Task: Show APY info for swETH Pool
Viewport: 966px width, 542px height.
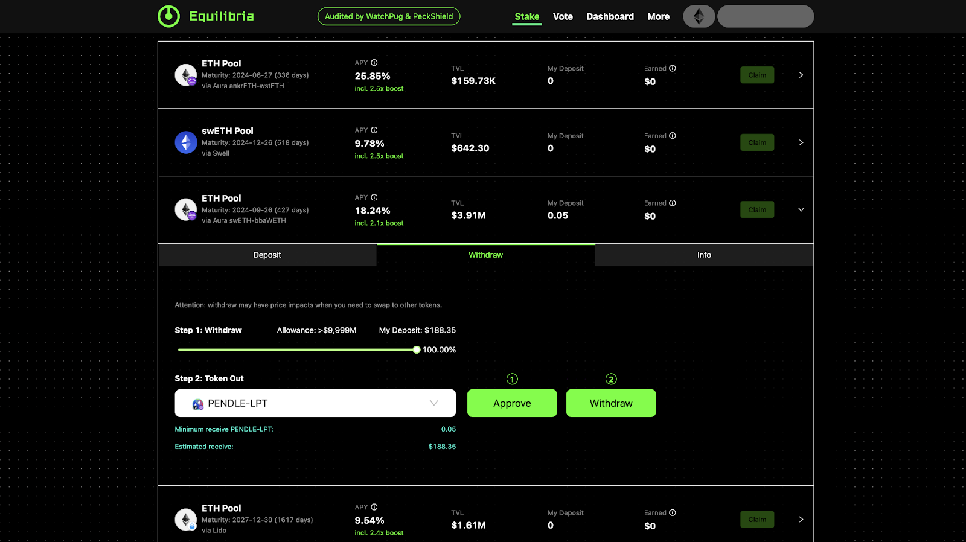Action: [374, 130]
